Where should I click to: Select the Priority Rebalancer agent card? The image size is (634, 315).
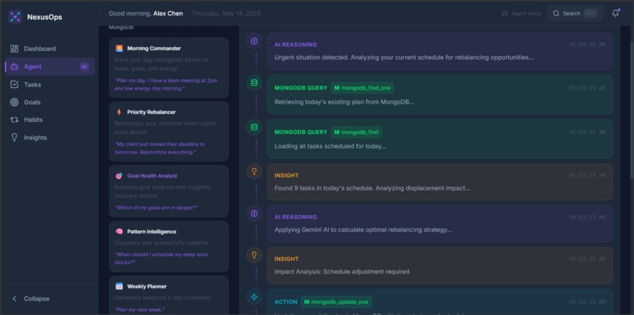coord(168,131)
